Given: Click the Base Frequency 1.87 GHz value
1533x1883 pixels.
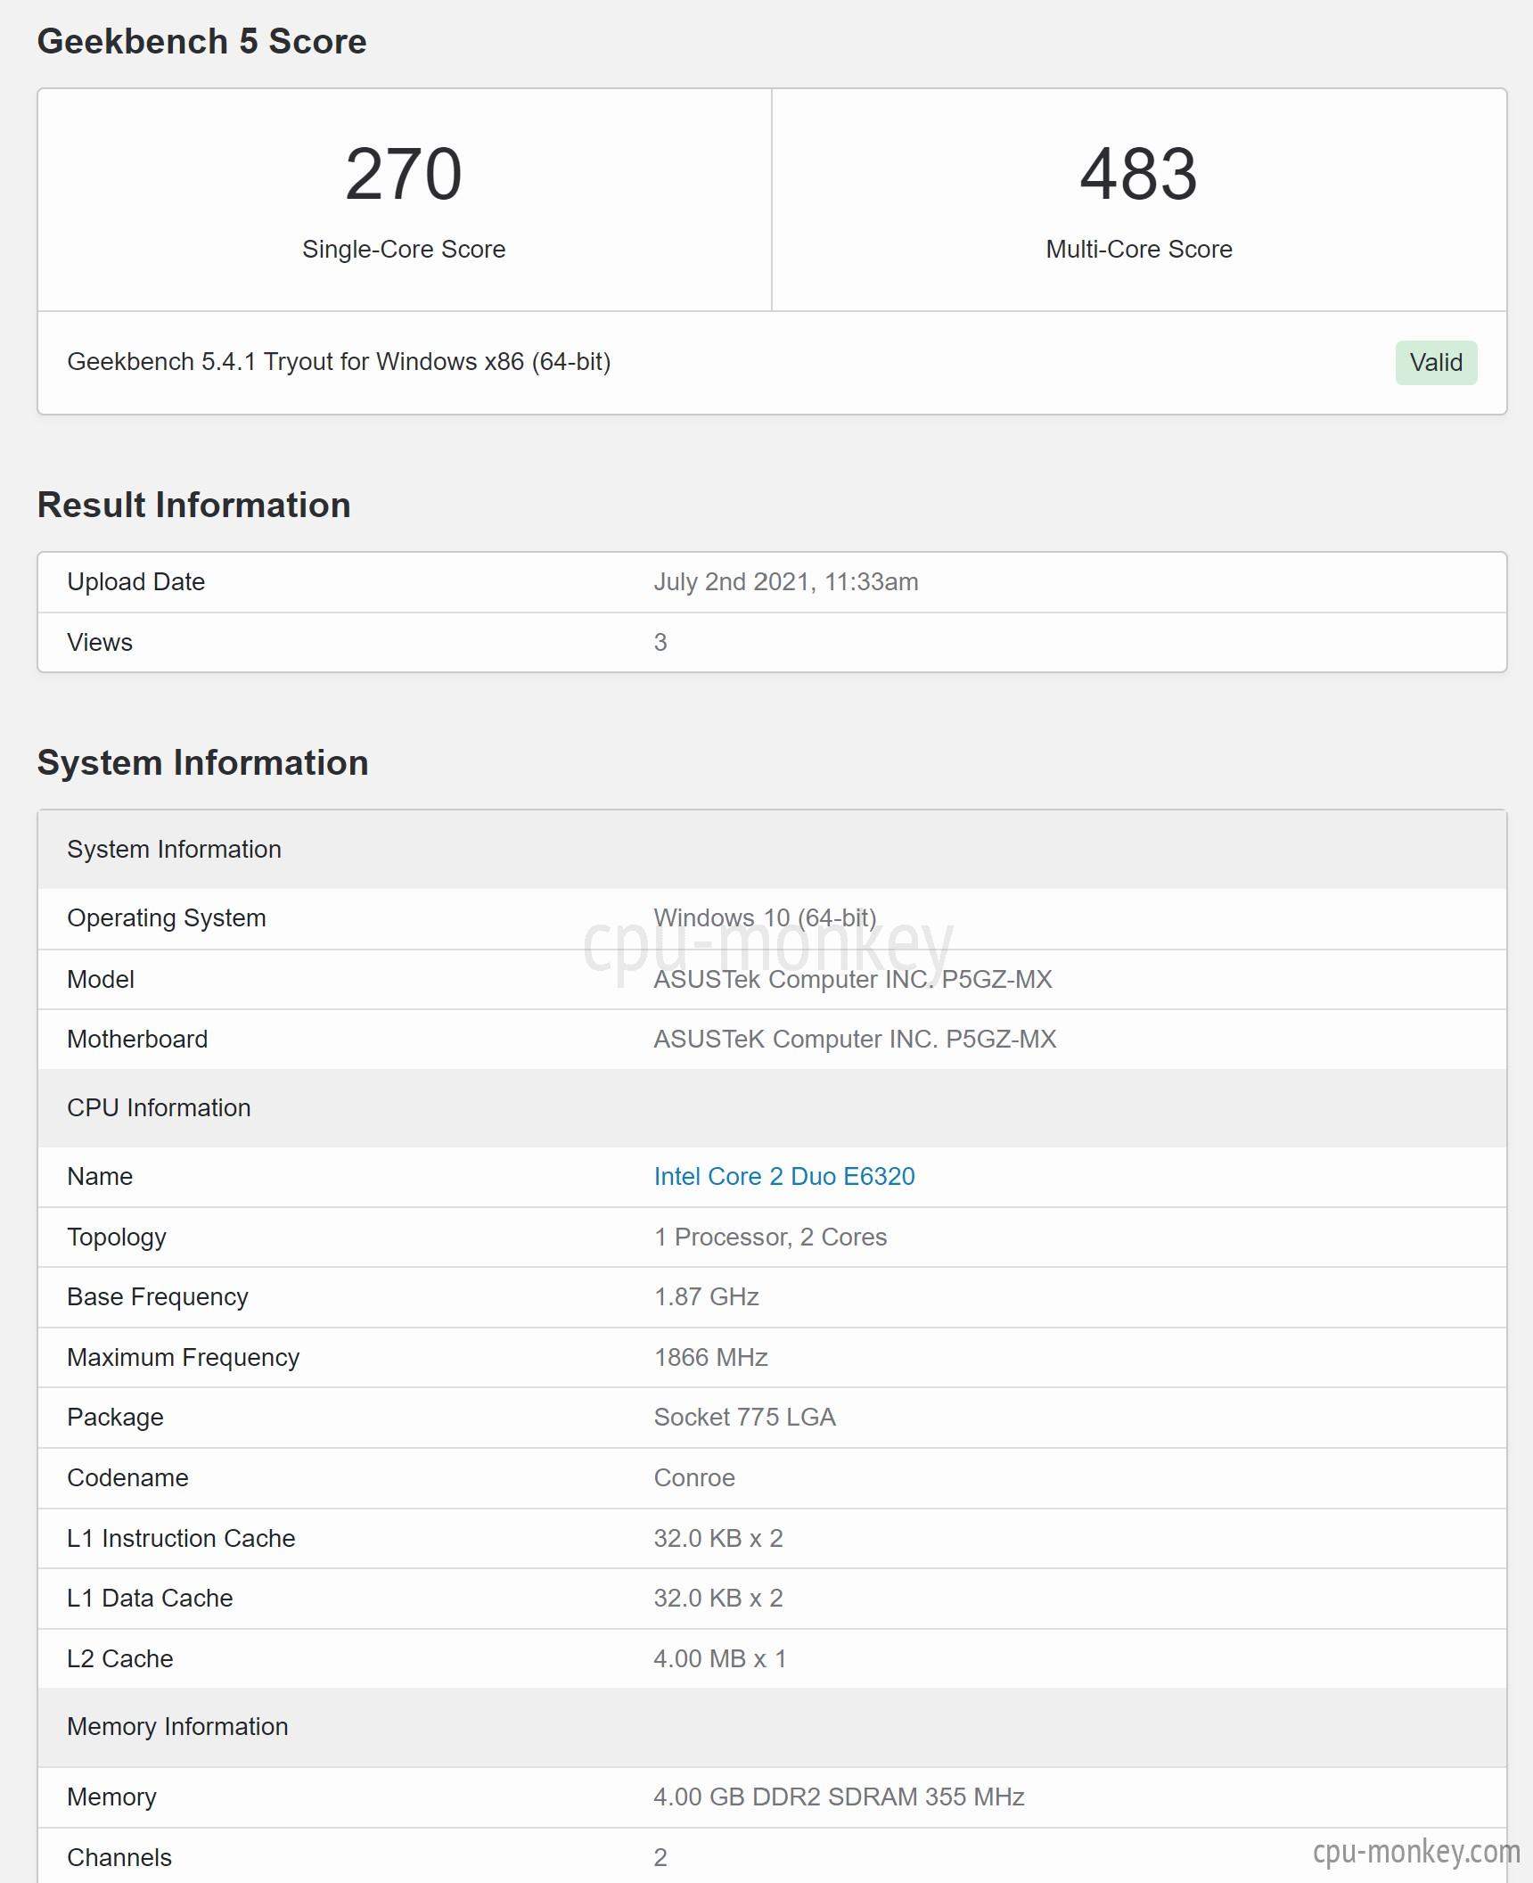Looking at the screenshot, I should point(706,1296).
